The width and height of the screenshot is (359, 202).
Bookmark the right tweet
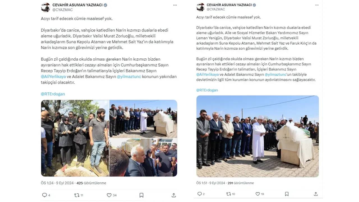pyautogui.click(x=287, y=194)
